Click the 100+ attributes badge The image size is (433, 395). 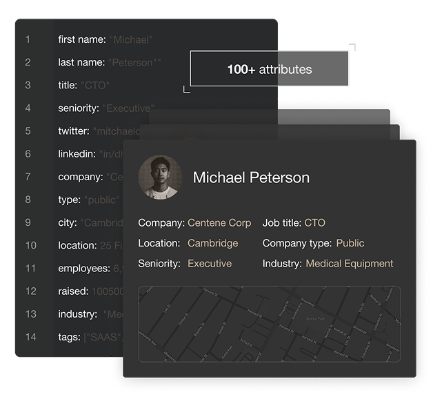[269, 69]
